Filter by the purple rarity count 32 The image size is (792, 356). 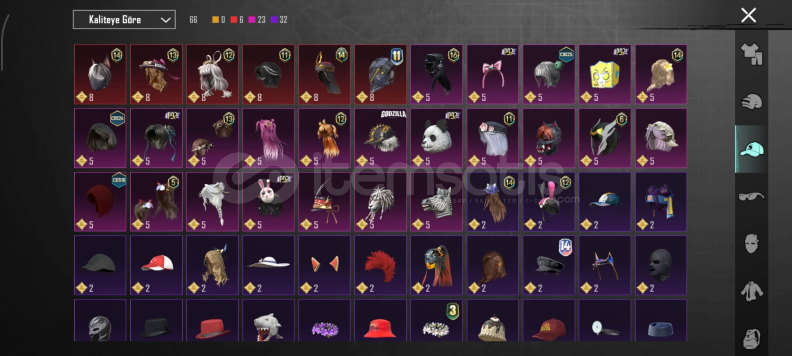[279, 19]
